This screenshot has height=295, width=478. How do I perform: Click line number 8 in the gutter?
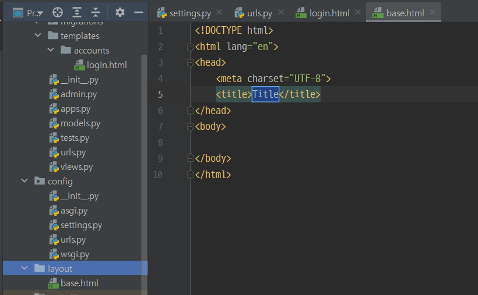coord(160,143)
